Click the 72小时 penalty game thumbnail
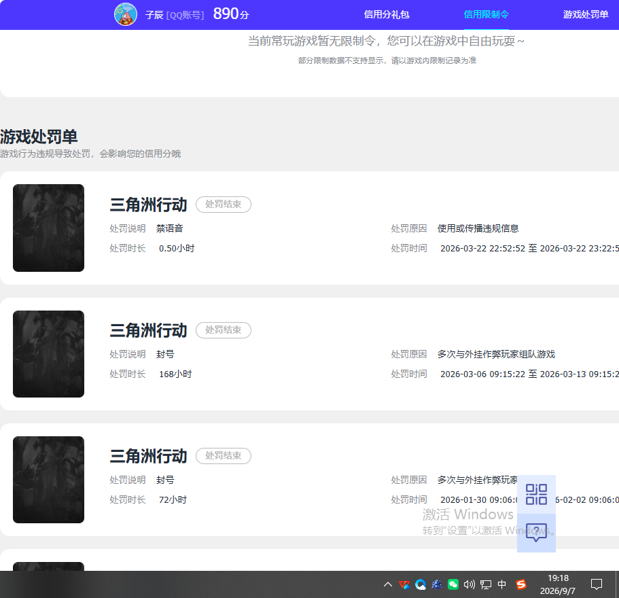The height and width of the screenshot is (598, 619). pyautogui.click(x=48, y=480)
